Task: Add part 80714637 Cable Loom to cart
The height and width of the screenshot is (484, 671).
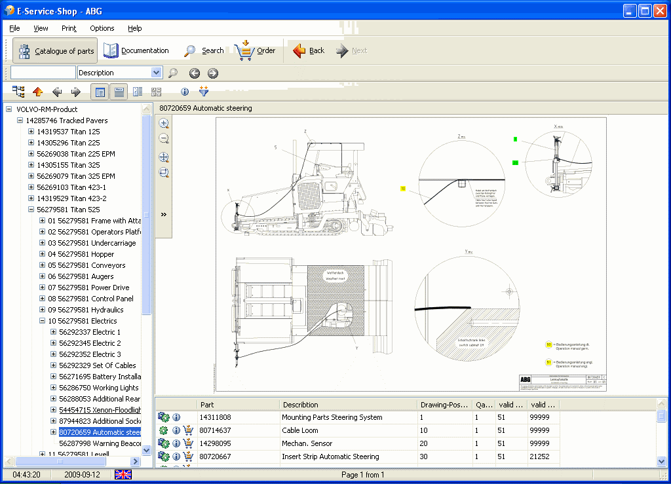Action: pyautogui.click(x=188, y=430)
